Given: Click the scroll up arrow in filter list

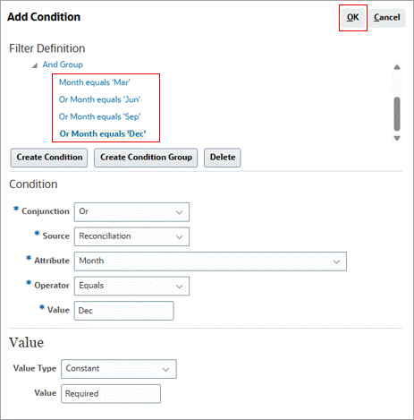Looking at the screenshot, I should 397,67.
